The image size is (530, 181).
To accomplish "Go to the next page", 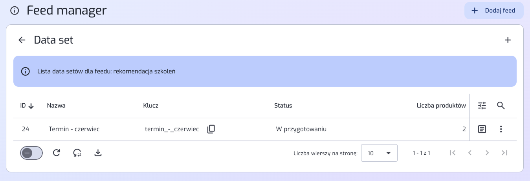I will 487,153.
